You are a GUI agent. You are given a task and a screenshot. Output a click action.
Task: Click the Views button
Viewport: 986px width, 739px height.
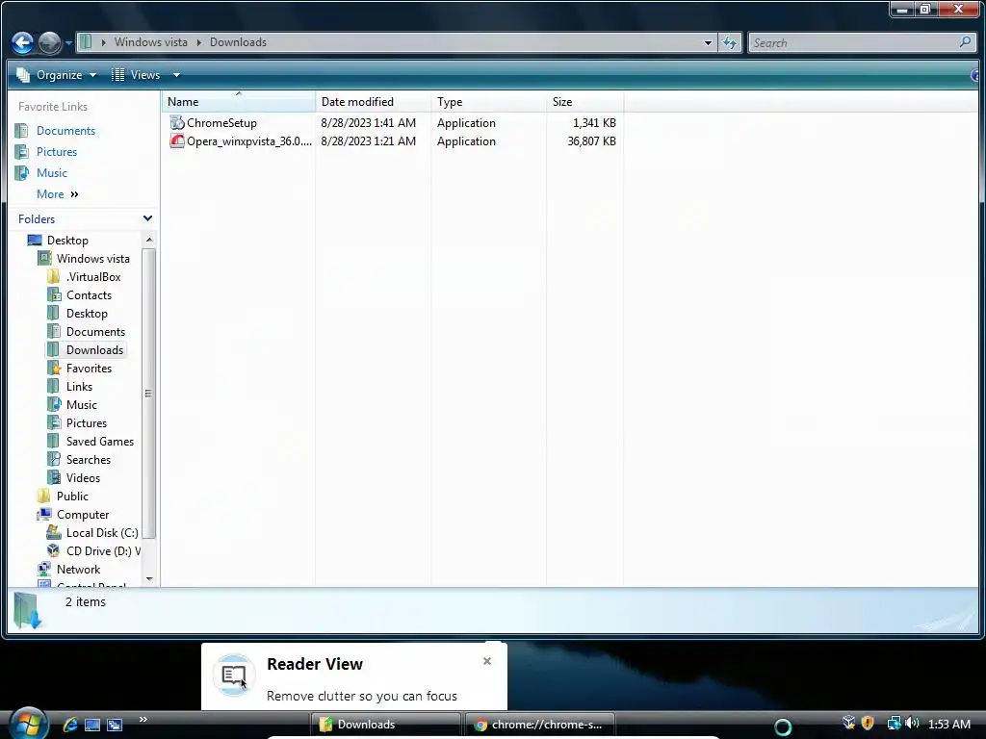tap(137, 75)
